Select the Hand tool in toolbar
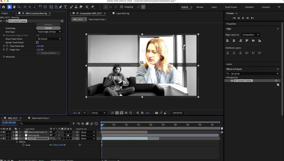The height and width of the screenshot is (161, 284). (x=14, y=7)
